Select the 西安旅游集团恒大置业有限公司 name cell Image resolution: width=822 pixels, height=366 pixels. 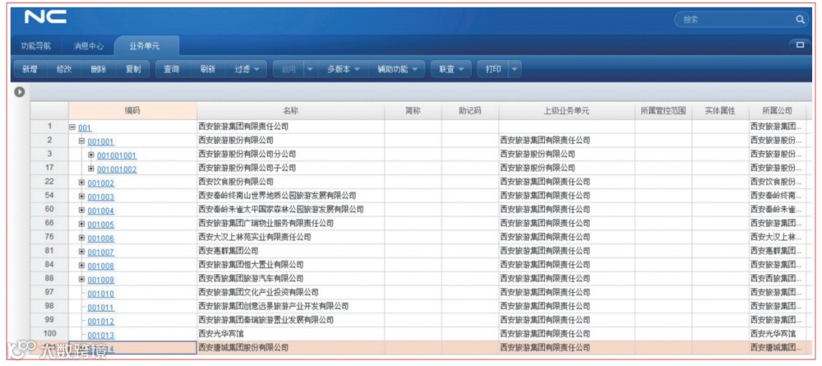[x=291, y=265]
